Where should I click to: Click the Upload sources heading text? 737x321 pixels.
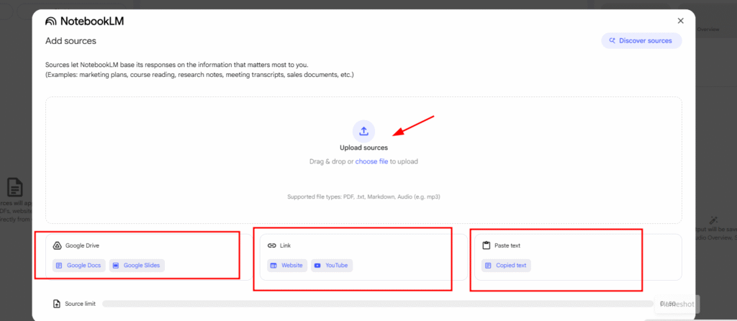(363, 148)
